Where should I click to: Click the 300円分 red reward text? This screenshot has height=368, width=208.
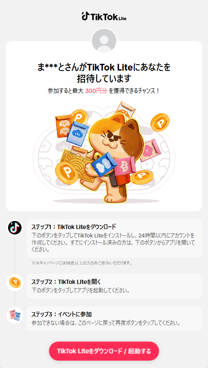[x=96, y=91]
